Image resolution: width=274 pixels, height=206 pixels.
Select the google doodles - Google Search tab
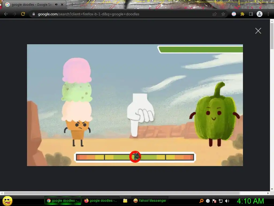tap(34, 5)
